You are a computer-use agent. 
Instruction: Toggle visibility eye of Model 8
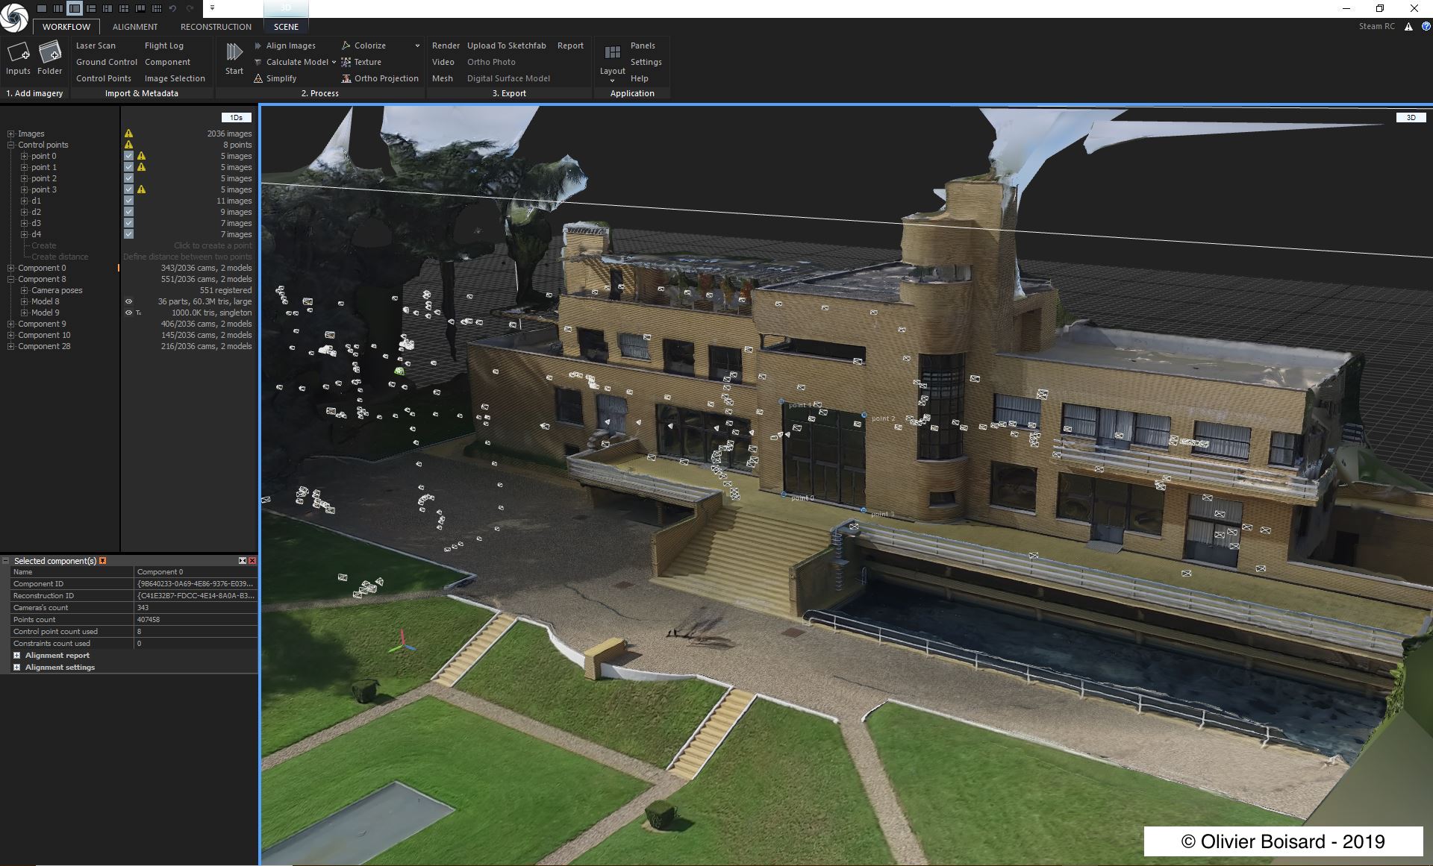(128, 301)
